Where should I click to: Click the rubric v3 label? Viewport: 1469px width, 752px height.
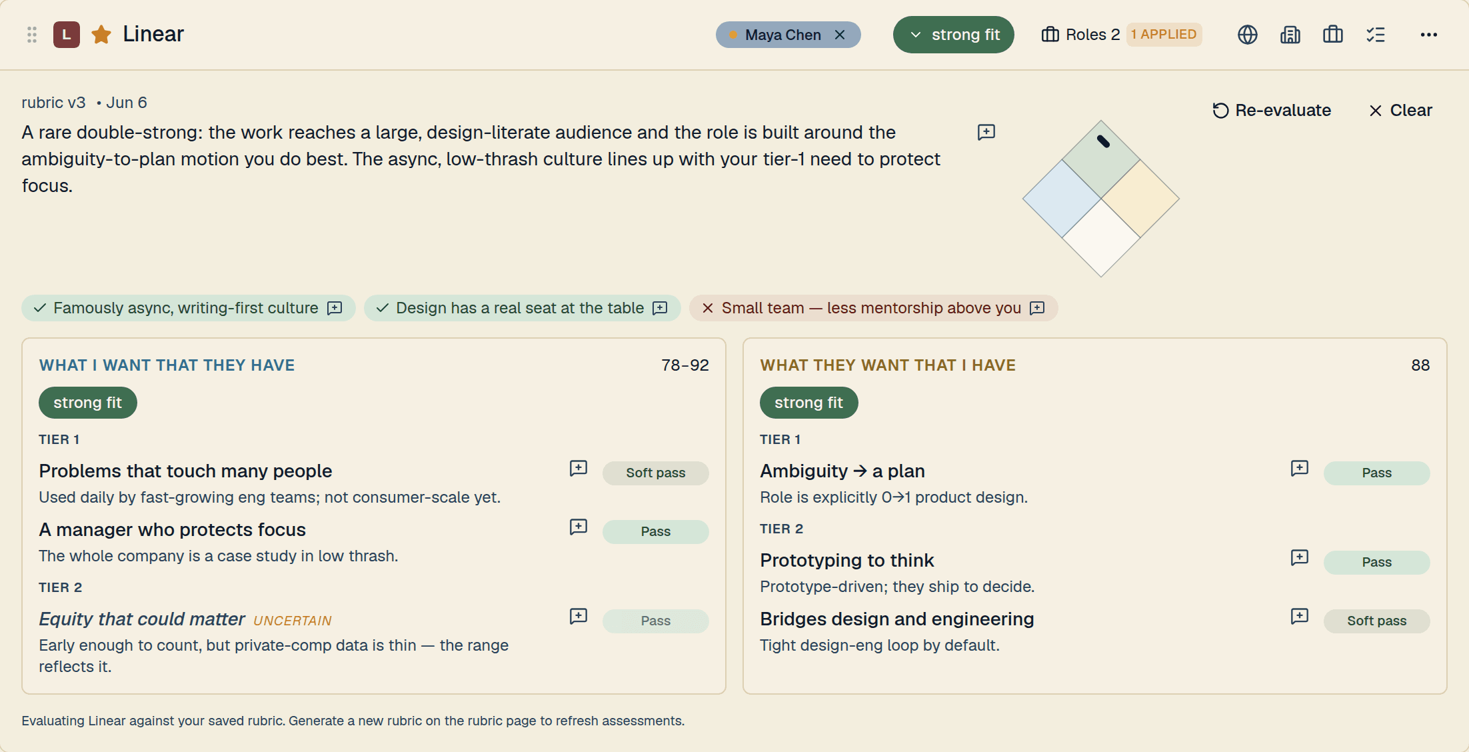tap(53, 103)
